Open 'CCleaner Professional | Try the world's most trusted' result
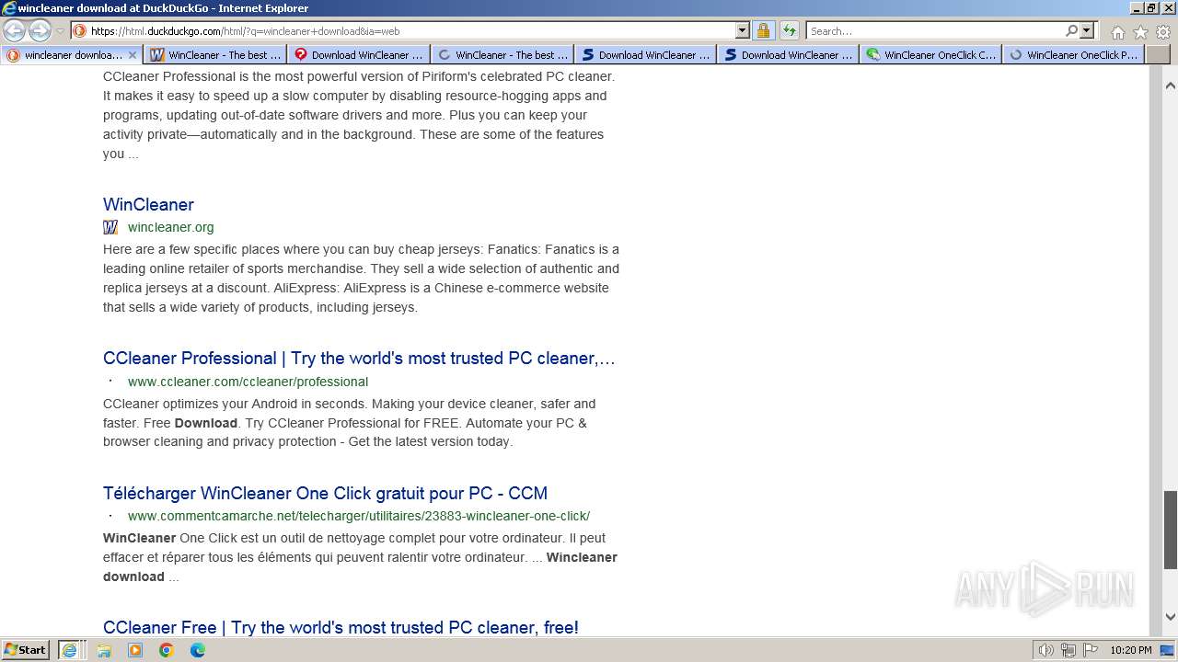 (x=359, y=358)
